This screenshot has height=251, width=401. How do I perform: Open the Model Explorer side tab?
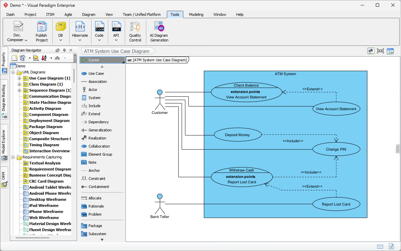[4, 144]
